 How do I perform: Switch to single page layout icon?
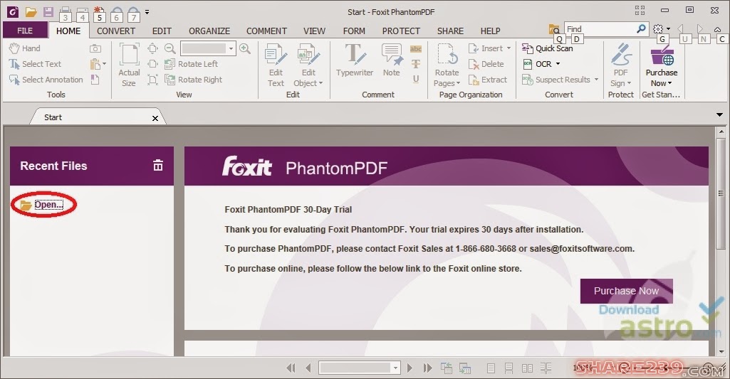pos(491,369)
